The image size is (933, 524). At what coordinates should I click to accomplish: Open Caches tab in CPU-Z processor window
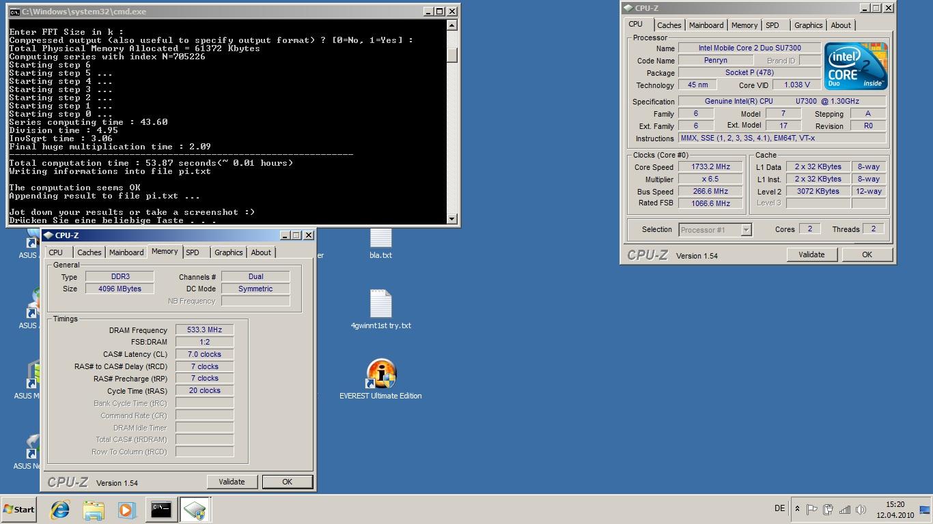[x=669, y=25]
